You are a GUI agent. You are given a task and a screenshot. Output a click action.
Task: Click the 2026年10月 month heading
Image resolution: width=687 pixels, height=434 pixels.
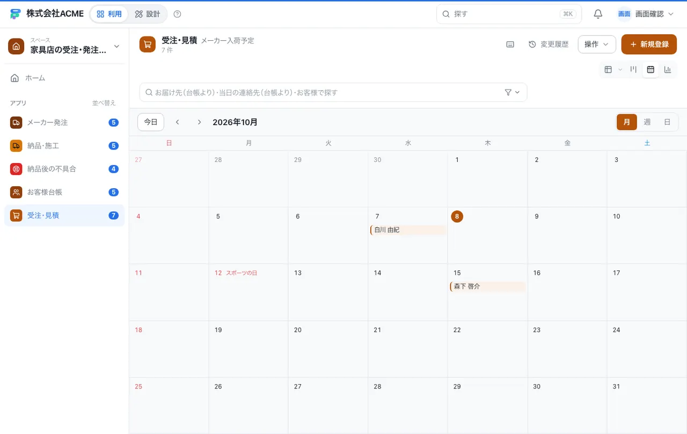(x=235, y=122)
